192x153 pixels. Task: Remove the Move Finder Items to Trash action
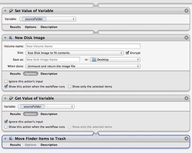pyautogui.click(x=186, y=138)
